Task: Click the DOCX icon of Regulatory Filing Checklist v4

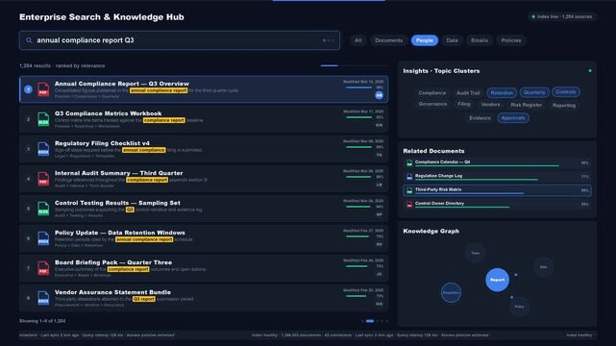Action: pos(43,149)
